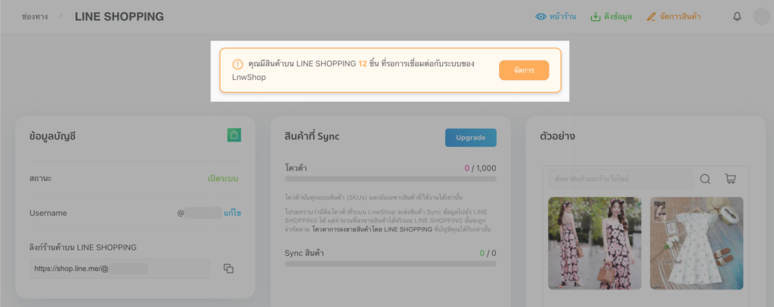774x307 pixels.
Task: Click the orange warning icon in the banner
Action: point(237,65)
